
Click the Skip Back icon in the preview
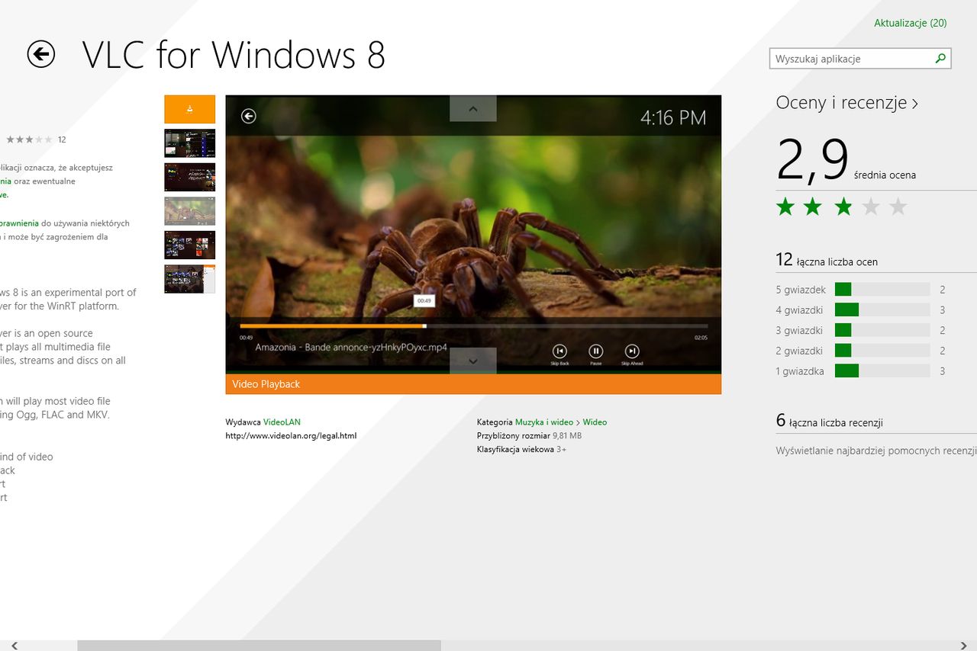tap(559, 351)
